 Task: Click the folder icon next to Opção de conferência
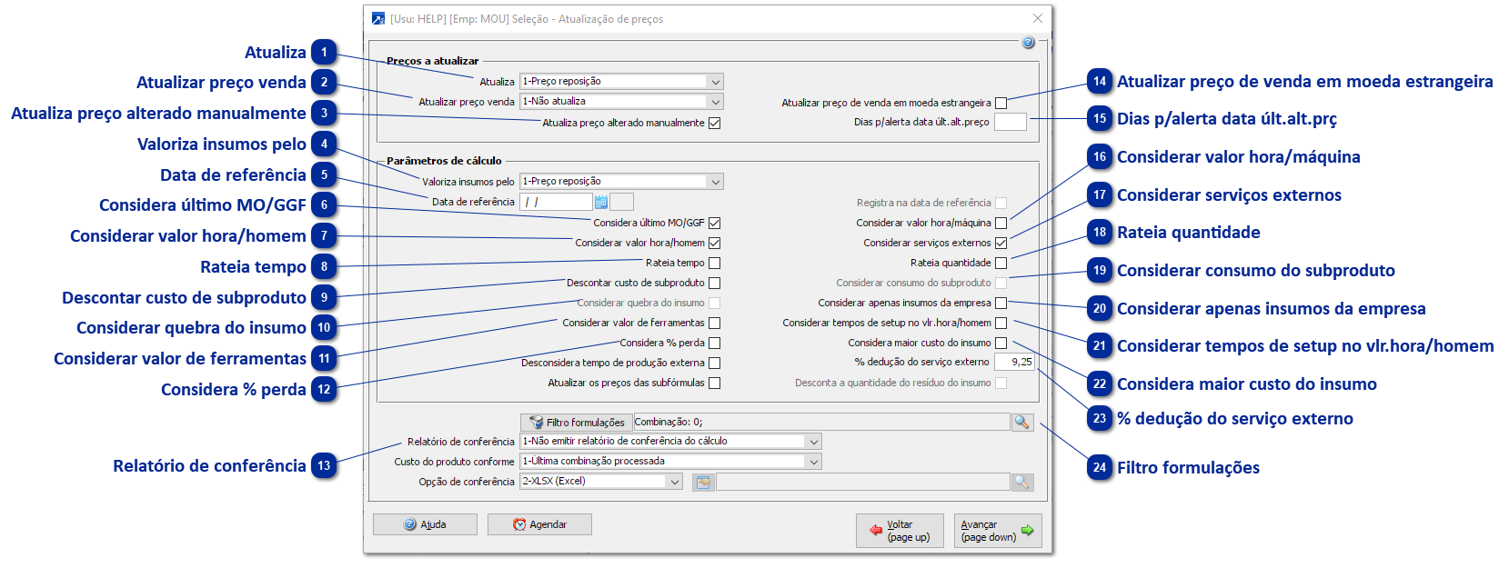tap(702, 483)
